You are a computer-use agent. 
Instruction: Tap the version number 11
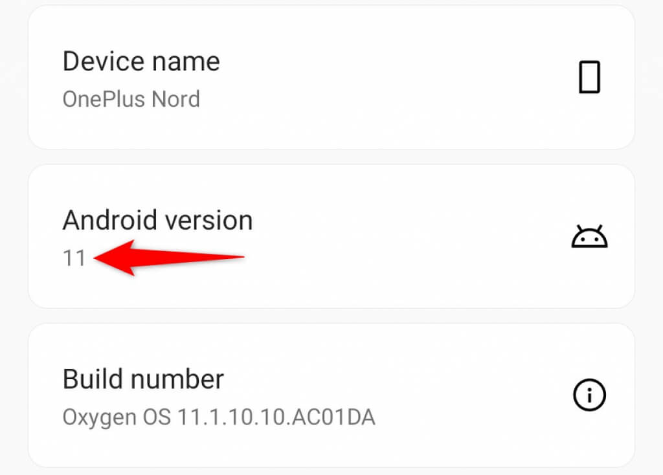74,258
